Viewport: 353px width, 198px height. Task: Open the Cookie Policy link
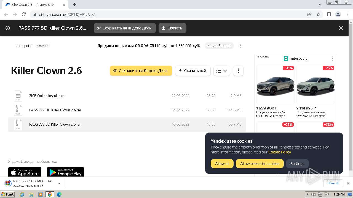coord(280,152)
